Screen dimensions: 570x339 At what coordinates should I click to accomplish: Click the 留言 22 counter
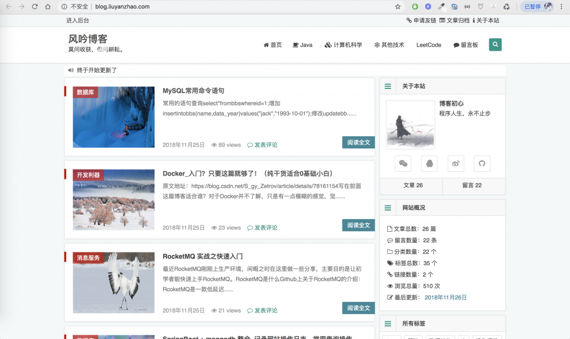point(472,185)
